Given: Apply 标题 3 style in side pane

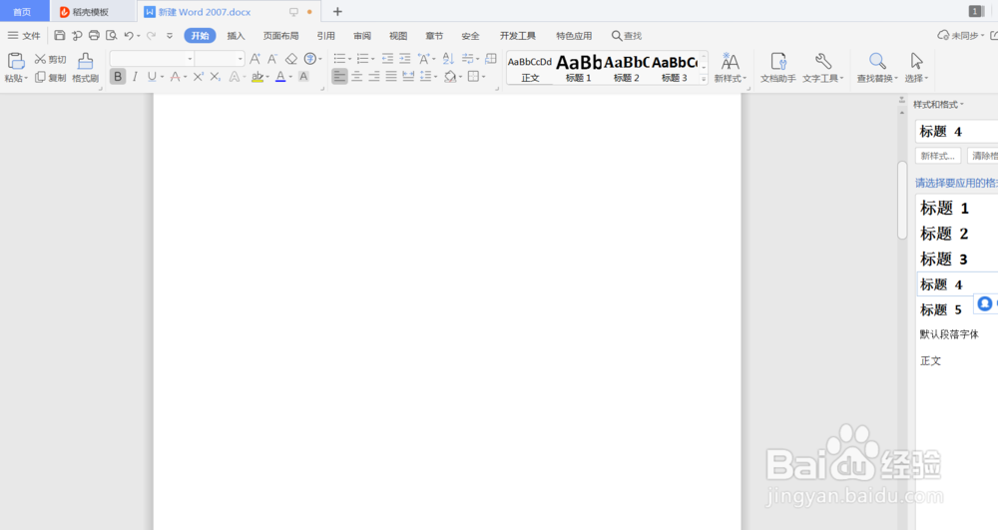Looking at the screenshot, I should 956,259.
